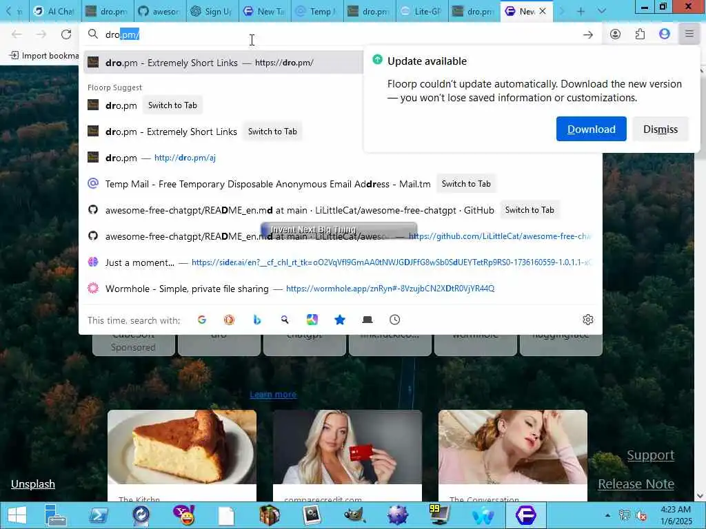The height and width of the screenshot is (529, 706).
Task: Open the hamburger application menu
Action: pyautogui.click(x=689, y=34)
